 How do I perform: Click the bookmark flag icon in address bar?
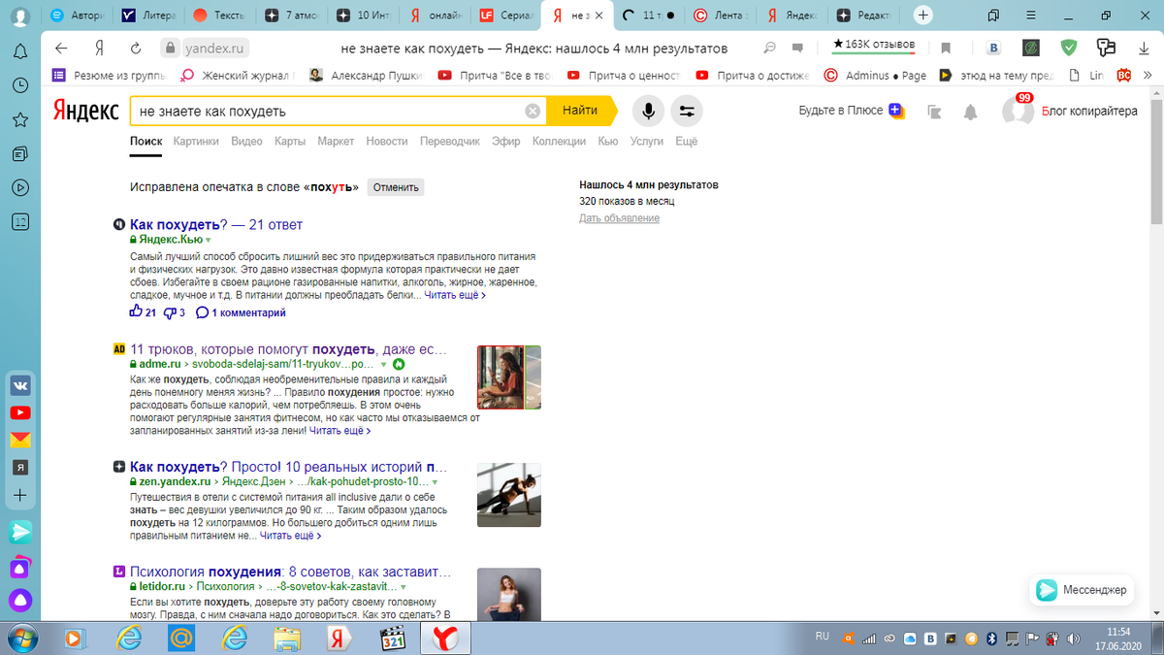(946, 48)
